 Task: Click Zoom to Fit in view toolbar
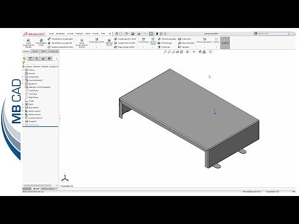(x=165, y=52)
